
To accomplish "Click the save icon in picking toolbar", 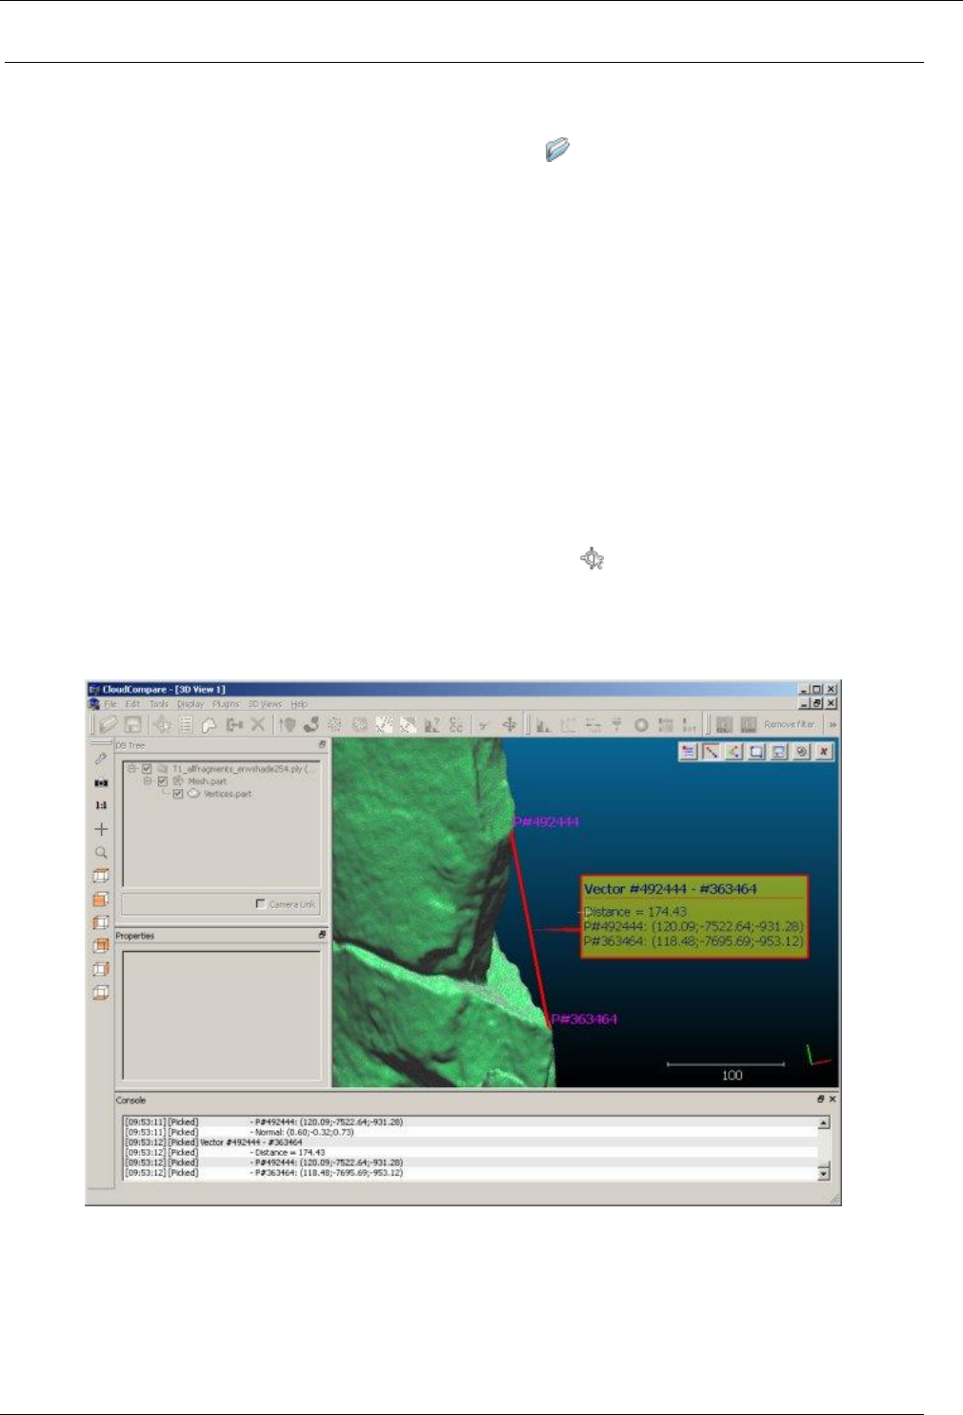I will point(779,752).
